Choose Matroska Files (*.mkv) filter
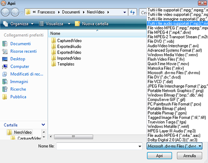This screenshot has height=163, width=208. click(178, 68)
